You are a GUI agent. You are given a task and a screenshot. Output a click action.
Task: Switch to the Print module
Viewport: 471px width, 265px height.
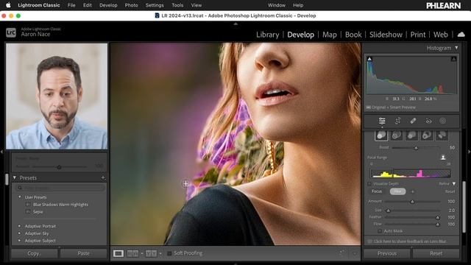(418, 35)
